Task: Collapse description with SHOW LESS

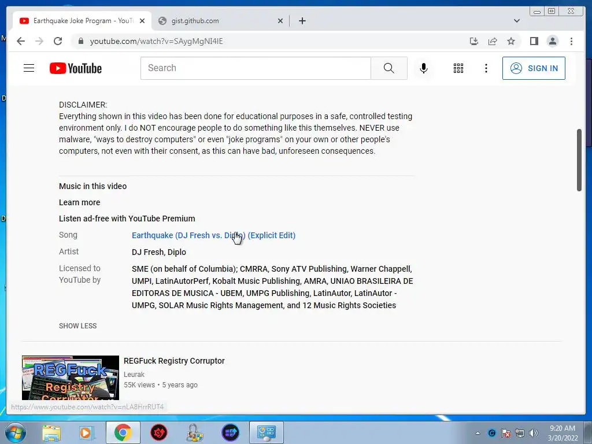Action: (x=78, y=326)
